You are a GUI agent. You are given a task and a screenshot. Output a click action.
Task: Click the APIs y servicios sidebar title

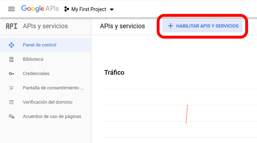click(45, 26)
